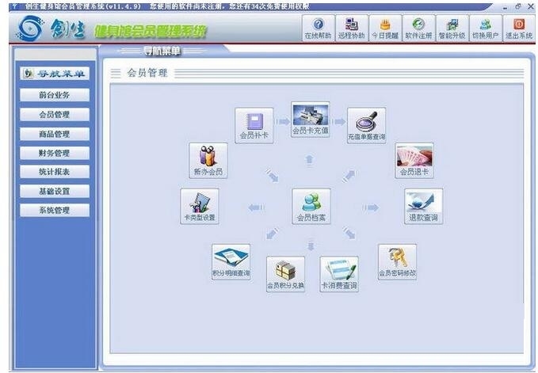Open the 会员密码修改 keys icon
Viewport: 538px width, 373px height.
pyautogui.click(x=397, y=262)
